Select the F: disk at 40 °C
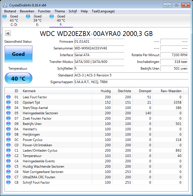Image resolution: width=193 pixels, height=196 pixels. pos(61,20)
